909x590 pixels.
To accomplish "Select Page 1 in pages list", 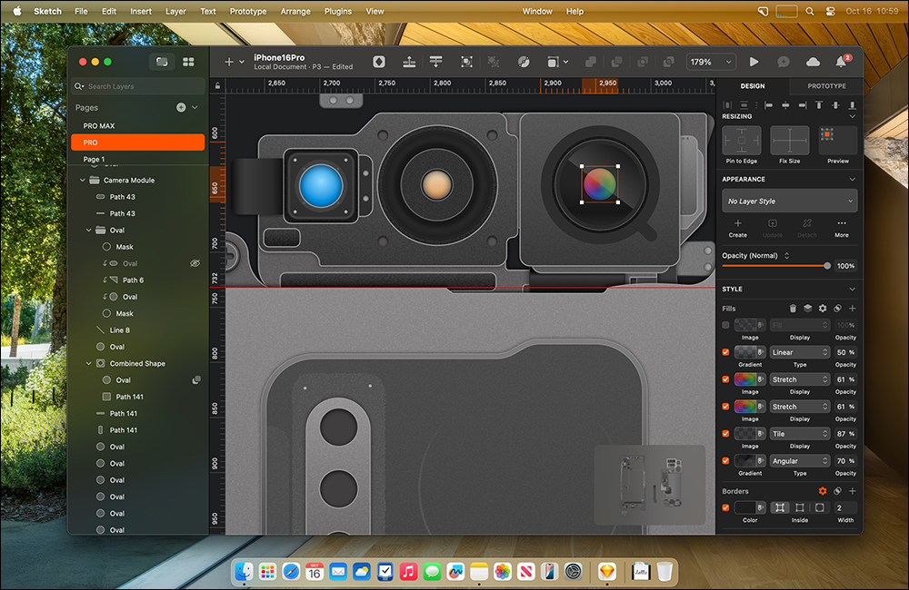I will pos(137,159).
